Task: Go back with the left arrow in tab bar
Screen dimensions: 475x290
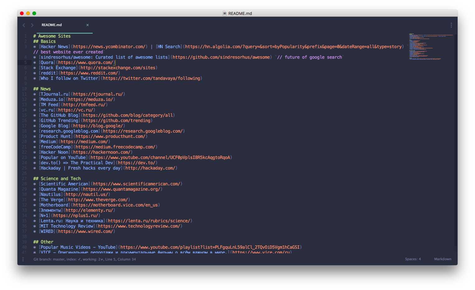Action: 24,25
